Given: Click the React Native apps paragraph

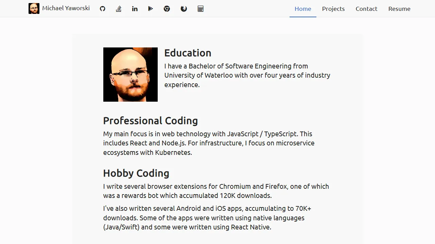Looking at the screenshot, I should tap(207, 218).
